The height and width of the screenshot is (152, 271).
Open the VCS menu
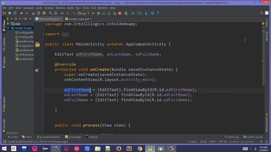(93, 8)
